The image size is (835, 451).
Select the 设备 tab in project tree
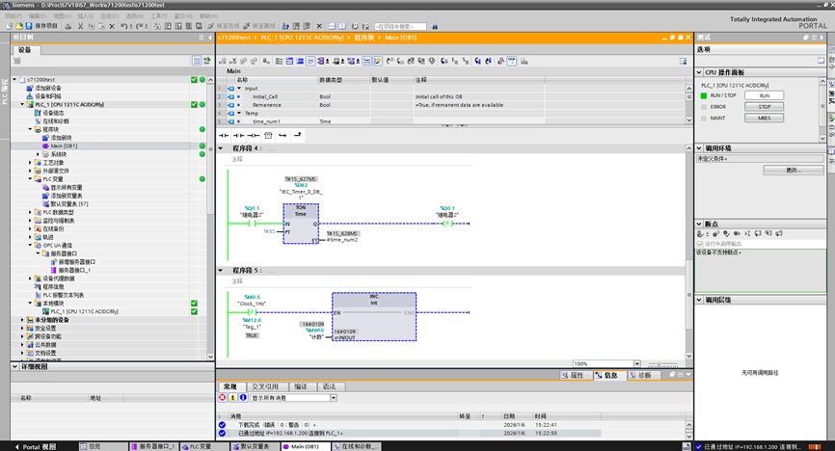click(x=25, y=50)
